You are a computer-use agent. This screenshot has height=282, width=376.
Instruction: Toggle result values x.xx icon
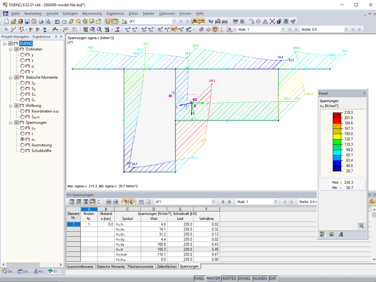point(201,21)
